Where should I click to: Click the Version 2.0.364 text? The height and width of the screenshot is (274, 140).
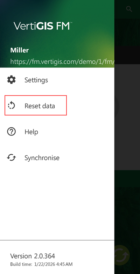pyautogui.click(x=33, y=256)
